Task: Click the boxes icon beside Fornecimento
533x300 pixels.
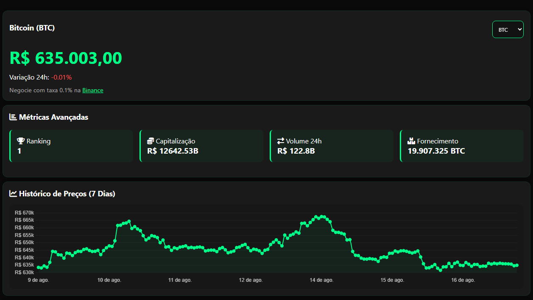Action: pyautogui.click(x=411, y=141)
